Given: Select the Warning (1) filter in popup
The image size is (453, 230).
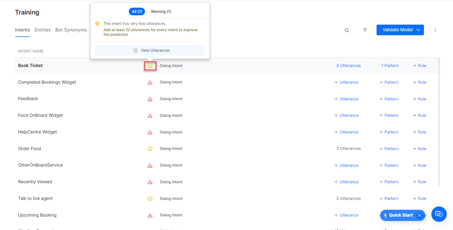Looking at the screenshot, I should [161, 11].
